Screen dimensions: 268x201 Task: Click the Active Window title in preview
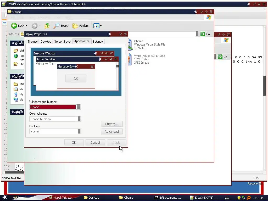[x=46, y=59]
